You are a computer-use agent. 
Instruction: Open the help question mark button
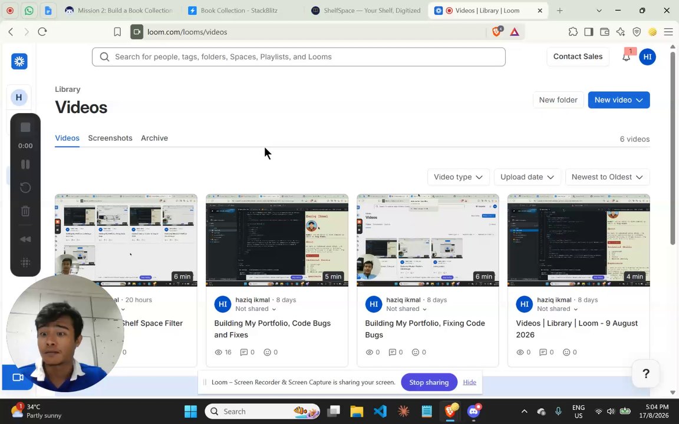point(645,373)
